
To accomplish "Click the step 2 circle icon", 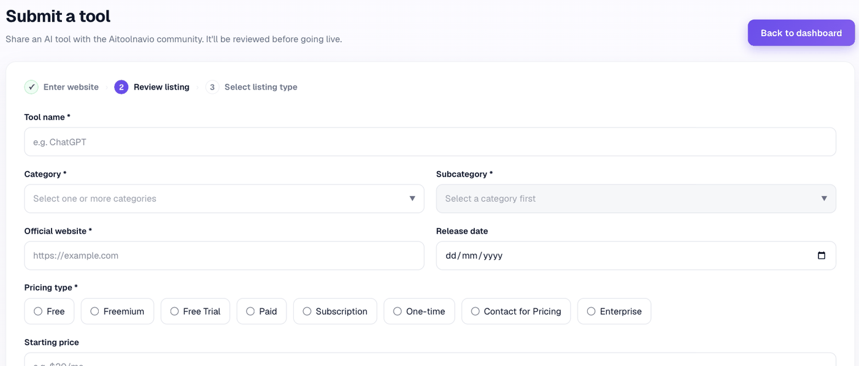I will (121, 87).
